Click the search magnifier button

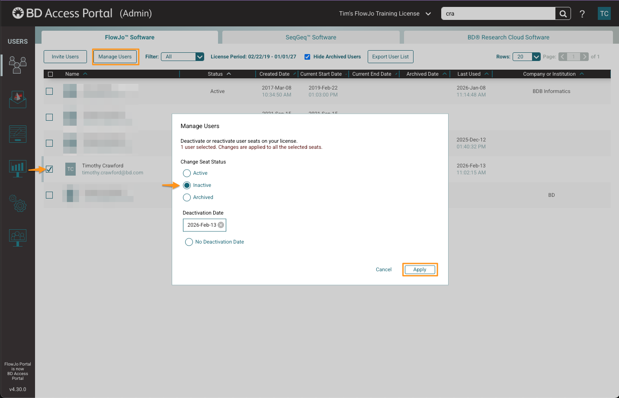pyautogui.click(x=563, y=13)
